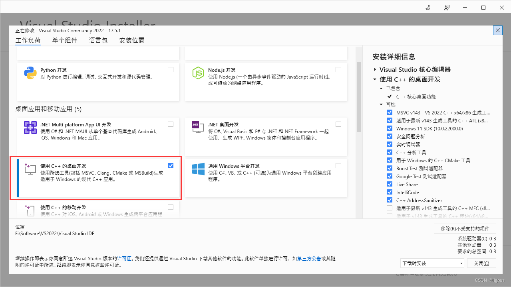Viewport: 511px width, 287px height.
Task: Check the 通用 Windows 平台开发 checkbox
Action: [x=338, y=165]
